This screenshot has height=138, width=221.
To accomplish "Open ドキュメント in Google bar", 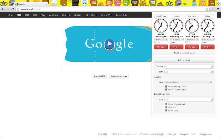I will click(91, 15).
